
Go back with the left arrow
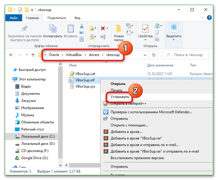pyautogui.click(x=11, y=55)
